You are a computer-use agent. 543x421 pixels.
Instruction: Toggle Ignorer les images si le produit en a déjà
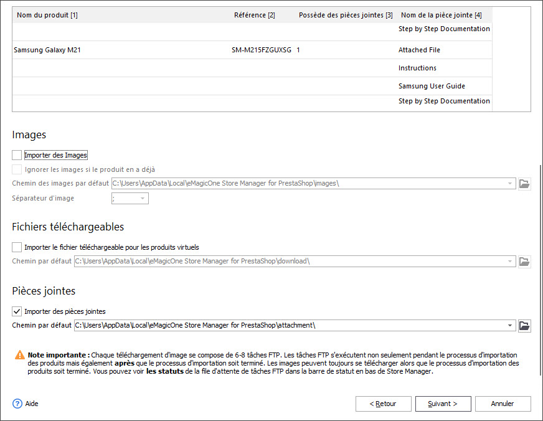point(17,169)
